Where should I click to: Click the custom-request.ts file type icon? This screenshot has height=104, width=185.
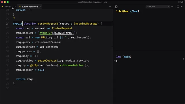coord(20,7)
